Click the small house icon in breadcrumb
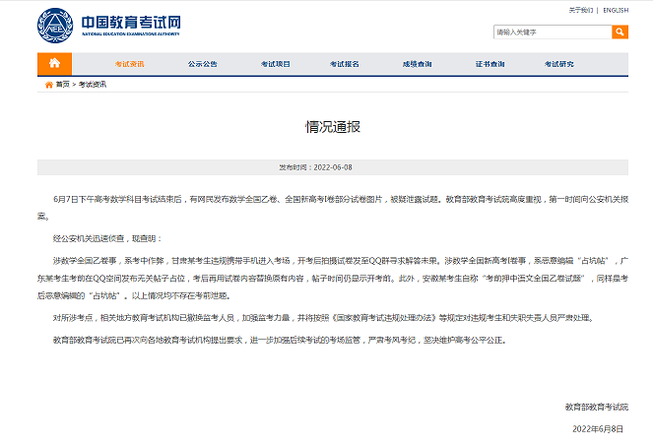The width and height of the screenshot is (653, 446). click(49, 85)
